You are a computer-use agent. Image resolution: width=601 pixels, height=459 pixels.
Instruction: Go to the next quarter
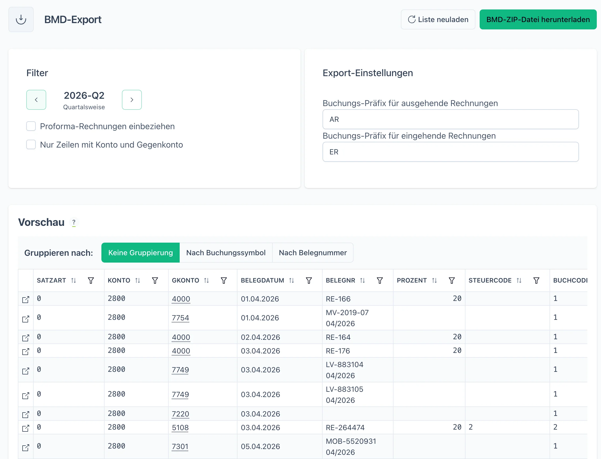(132, 100)
